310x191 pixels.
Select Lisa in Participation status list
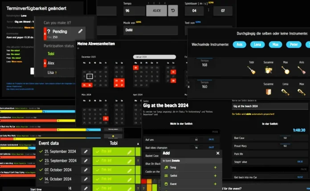click(51, 73)
